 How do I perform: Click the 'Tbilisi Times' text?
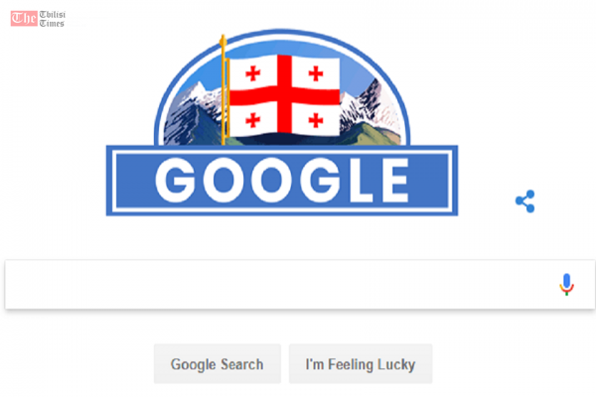tap(52, 19)
